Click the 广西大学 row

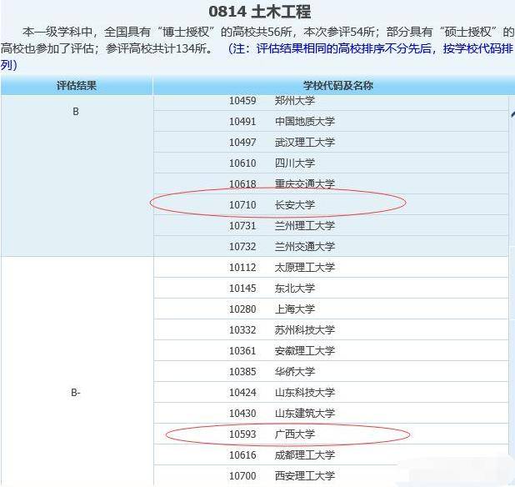(331, 434)
